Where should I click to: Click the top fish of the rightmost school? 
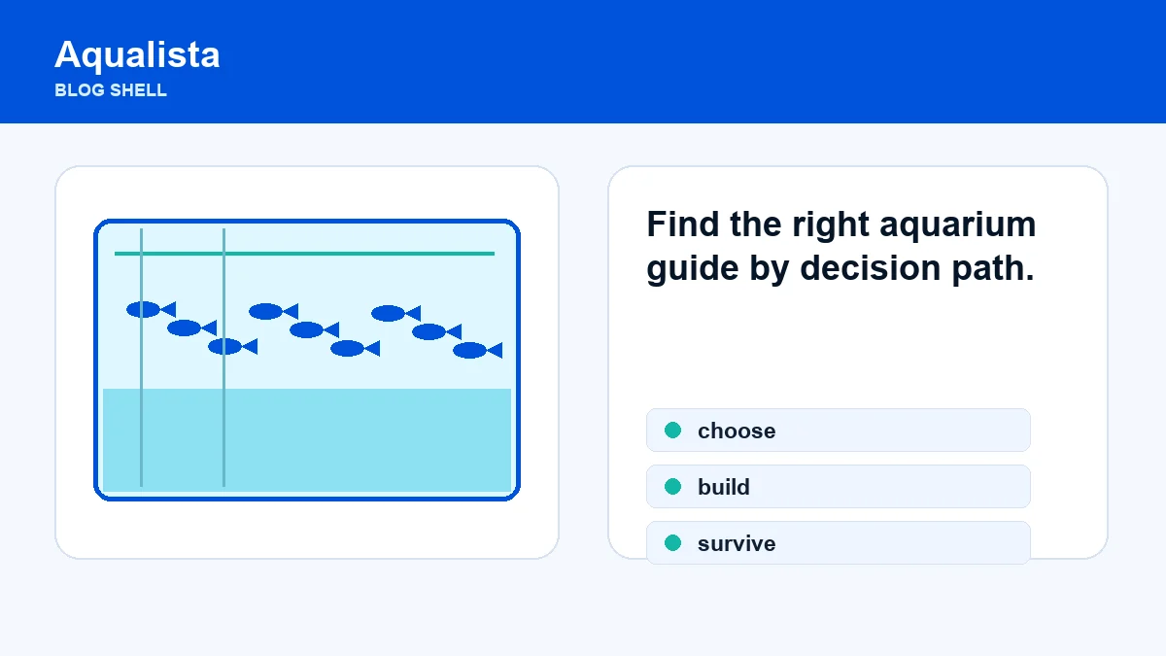coord(395,313)
